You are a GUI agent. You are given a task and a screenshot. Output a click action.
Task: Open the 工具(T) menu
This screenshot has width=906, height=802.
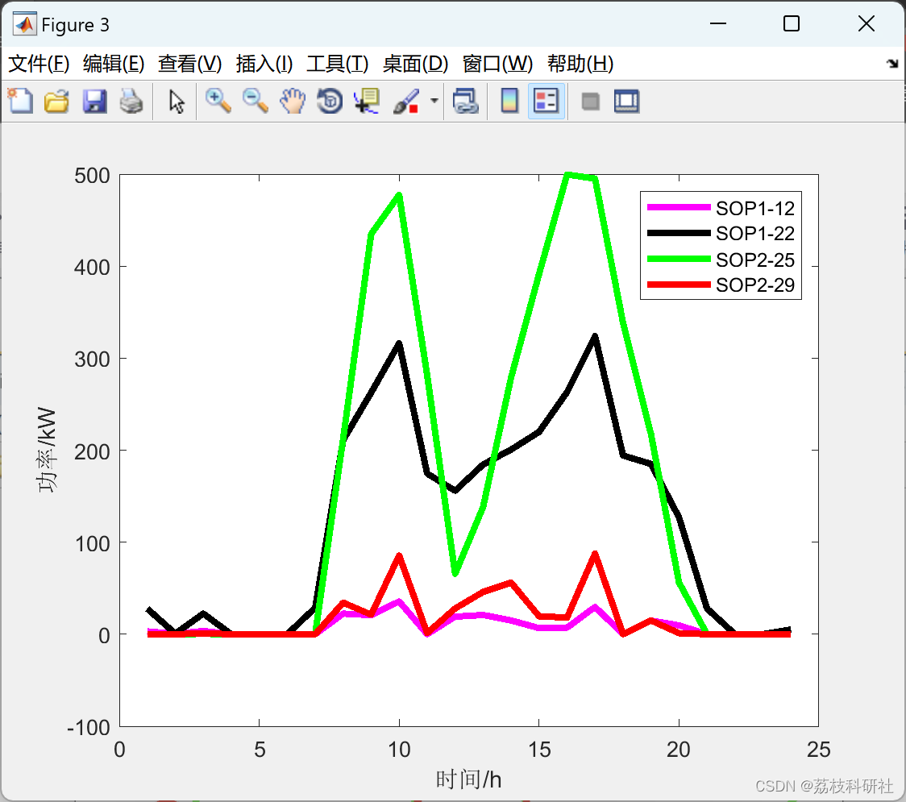[x=338, y=64]
